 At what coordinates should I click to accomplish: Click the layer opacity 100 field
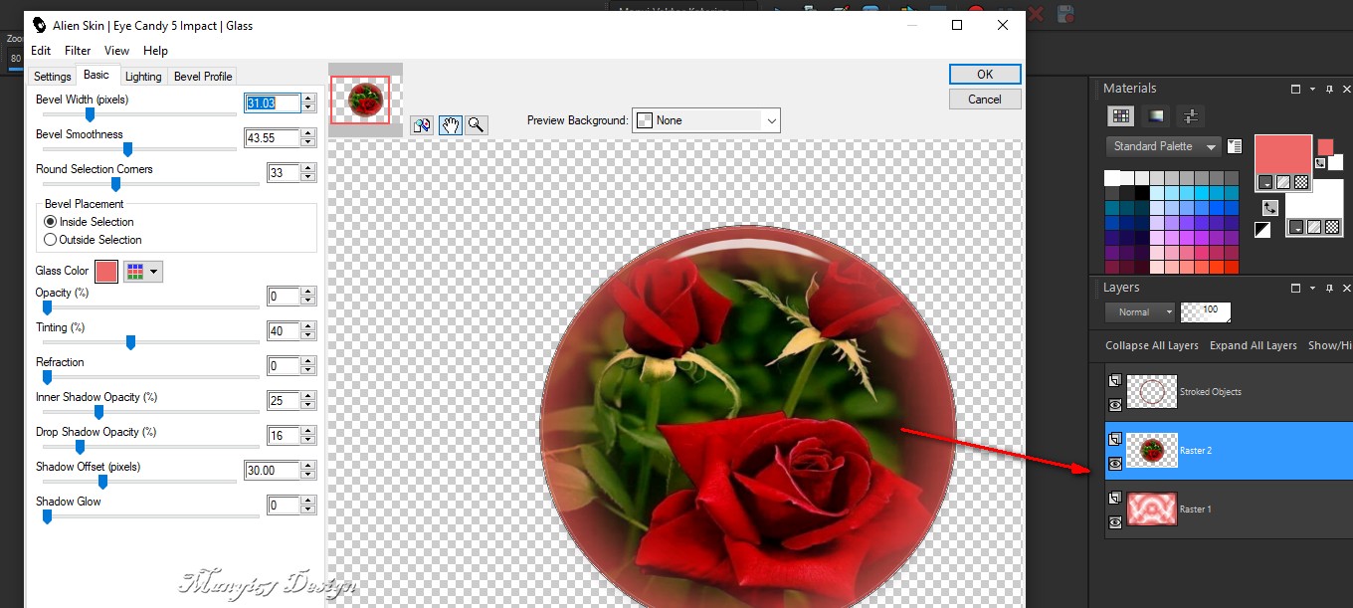1206,311
